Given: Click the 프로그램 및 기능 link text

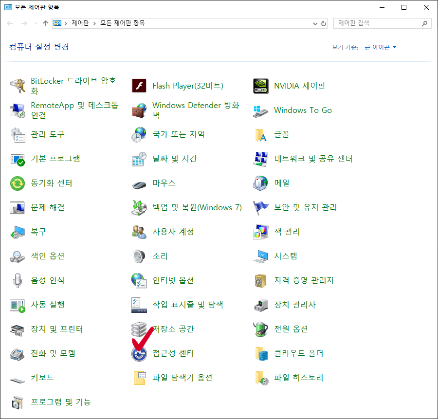Looking at the screenshot, I should tap(61, 402).
